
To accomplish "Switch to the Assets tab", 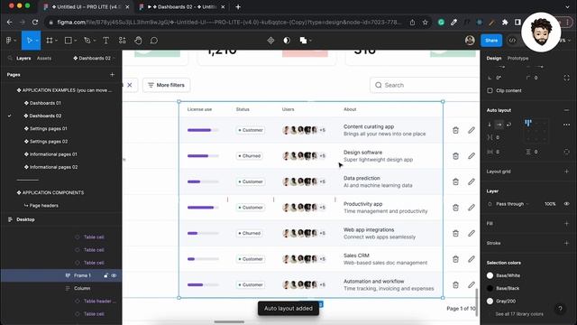I will point(44,58).
